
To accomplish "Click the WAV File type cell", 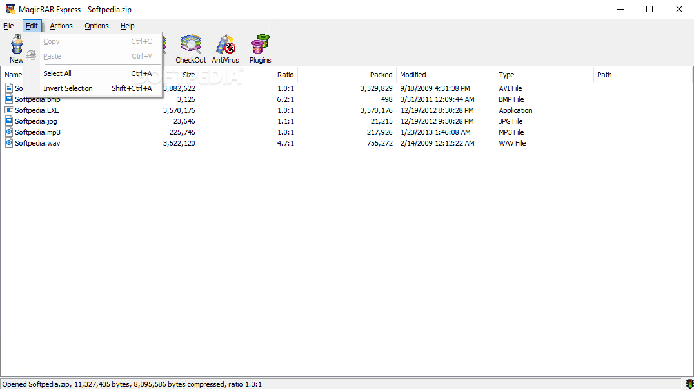I will [x=512, y=143].
